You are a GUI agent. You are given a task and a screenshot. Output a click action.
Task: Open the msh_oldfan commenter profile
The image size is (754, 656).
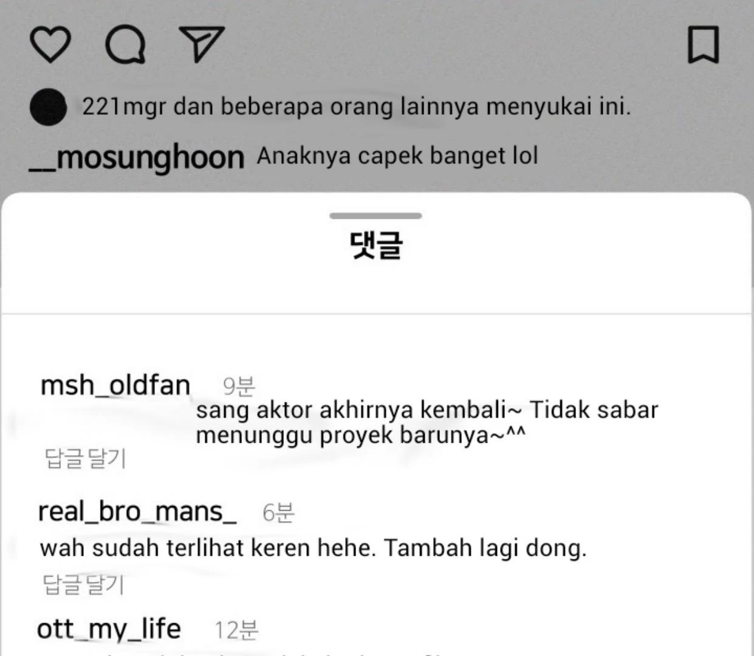[x=115, y=385]
